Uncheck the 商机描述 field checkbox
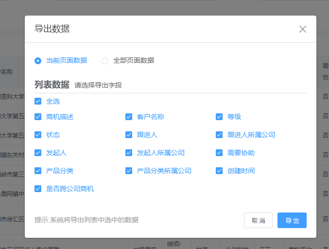This screenshot has width=329, height=249. point(38,117)
